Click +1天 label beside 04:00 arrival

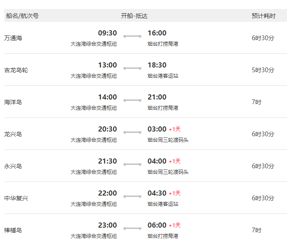tap(175, 161)
